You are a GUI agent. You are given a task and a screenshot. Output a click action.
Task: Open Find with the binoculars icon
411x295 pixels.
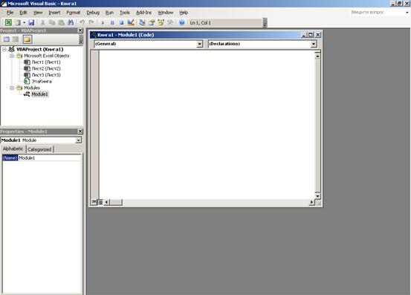coord(71,22)
